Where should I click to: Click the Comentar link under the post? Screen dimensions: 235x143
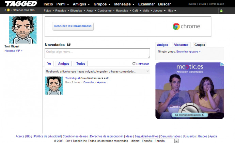pyautogui.click(x=89, y=82)
